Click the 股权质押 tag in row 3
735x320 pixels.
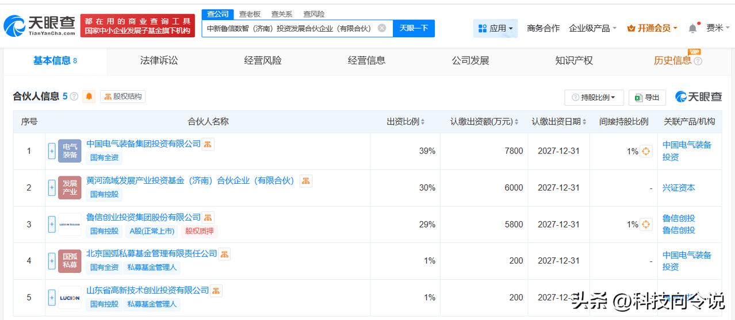199,231
